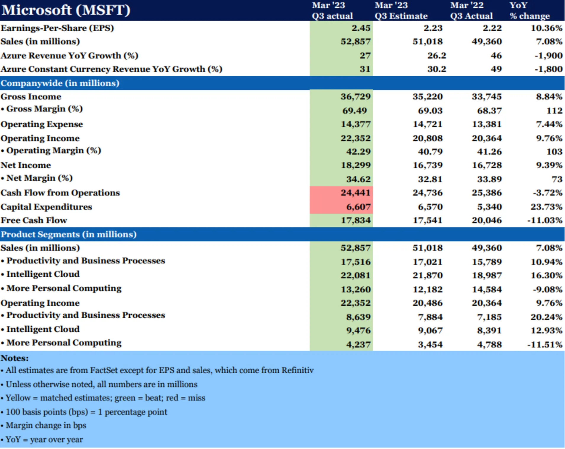Click Gross Margin actual 69.49
Viewport: 565px width, 449px height.
[355, 111]
